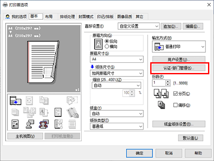Click the 帮助 help button
This screenshot has height=161, width=214.
(198, 153)
